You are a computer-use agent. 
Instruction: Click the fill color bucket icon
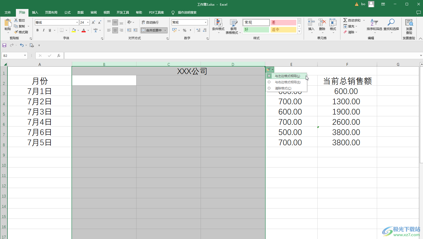pyautogui.click(x=74, y=30)
